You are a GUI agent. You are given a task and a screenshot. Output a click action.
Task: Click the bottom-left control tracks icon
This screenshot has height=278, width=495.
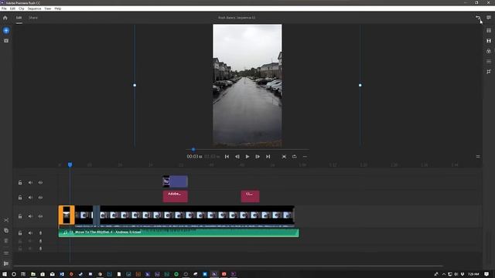(6, 263)
